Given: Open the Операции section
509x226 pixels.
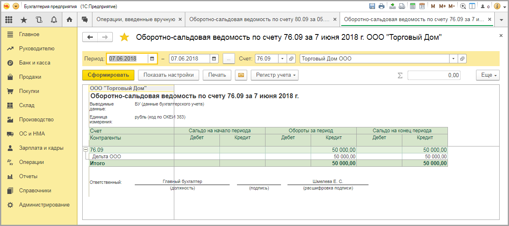Looking at the screenshot, I should click(38, 162).
